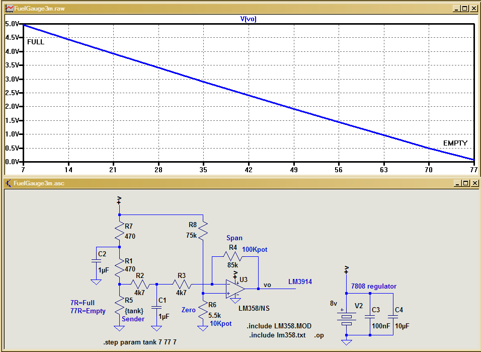Click the LM358/NS model name
This screenshot has width=481, height=352.
(254, 308)
